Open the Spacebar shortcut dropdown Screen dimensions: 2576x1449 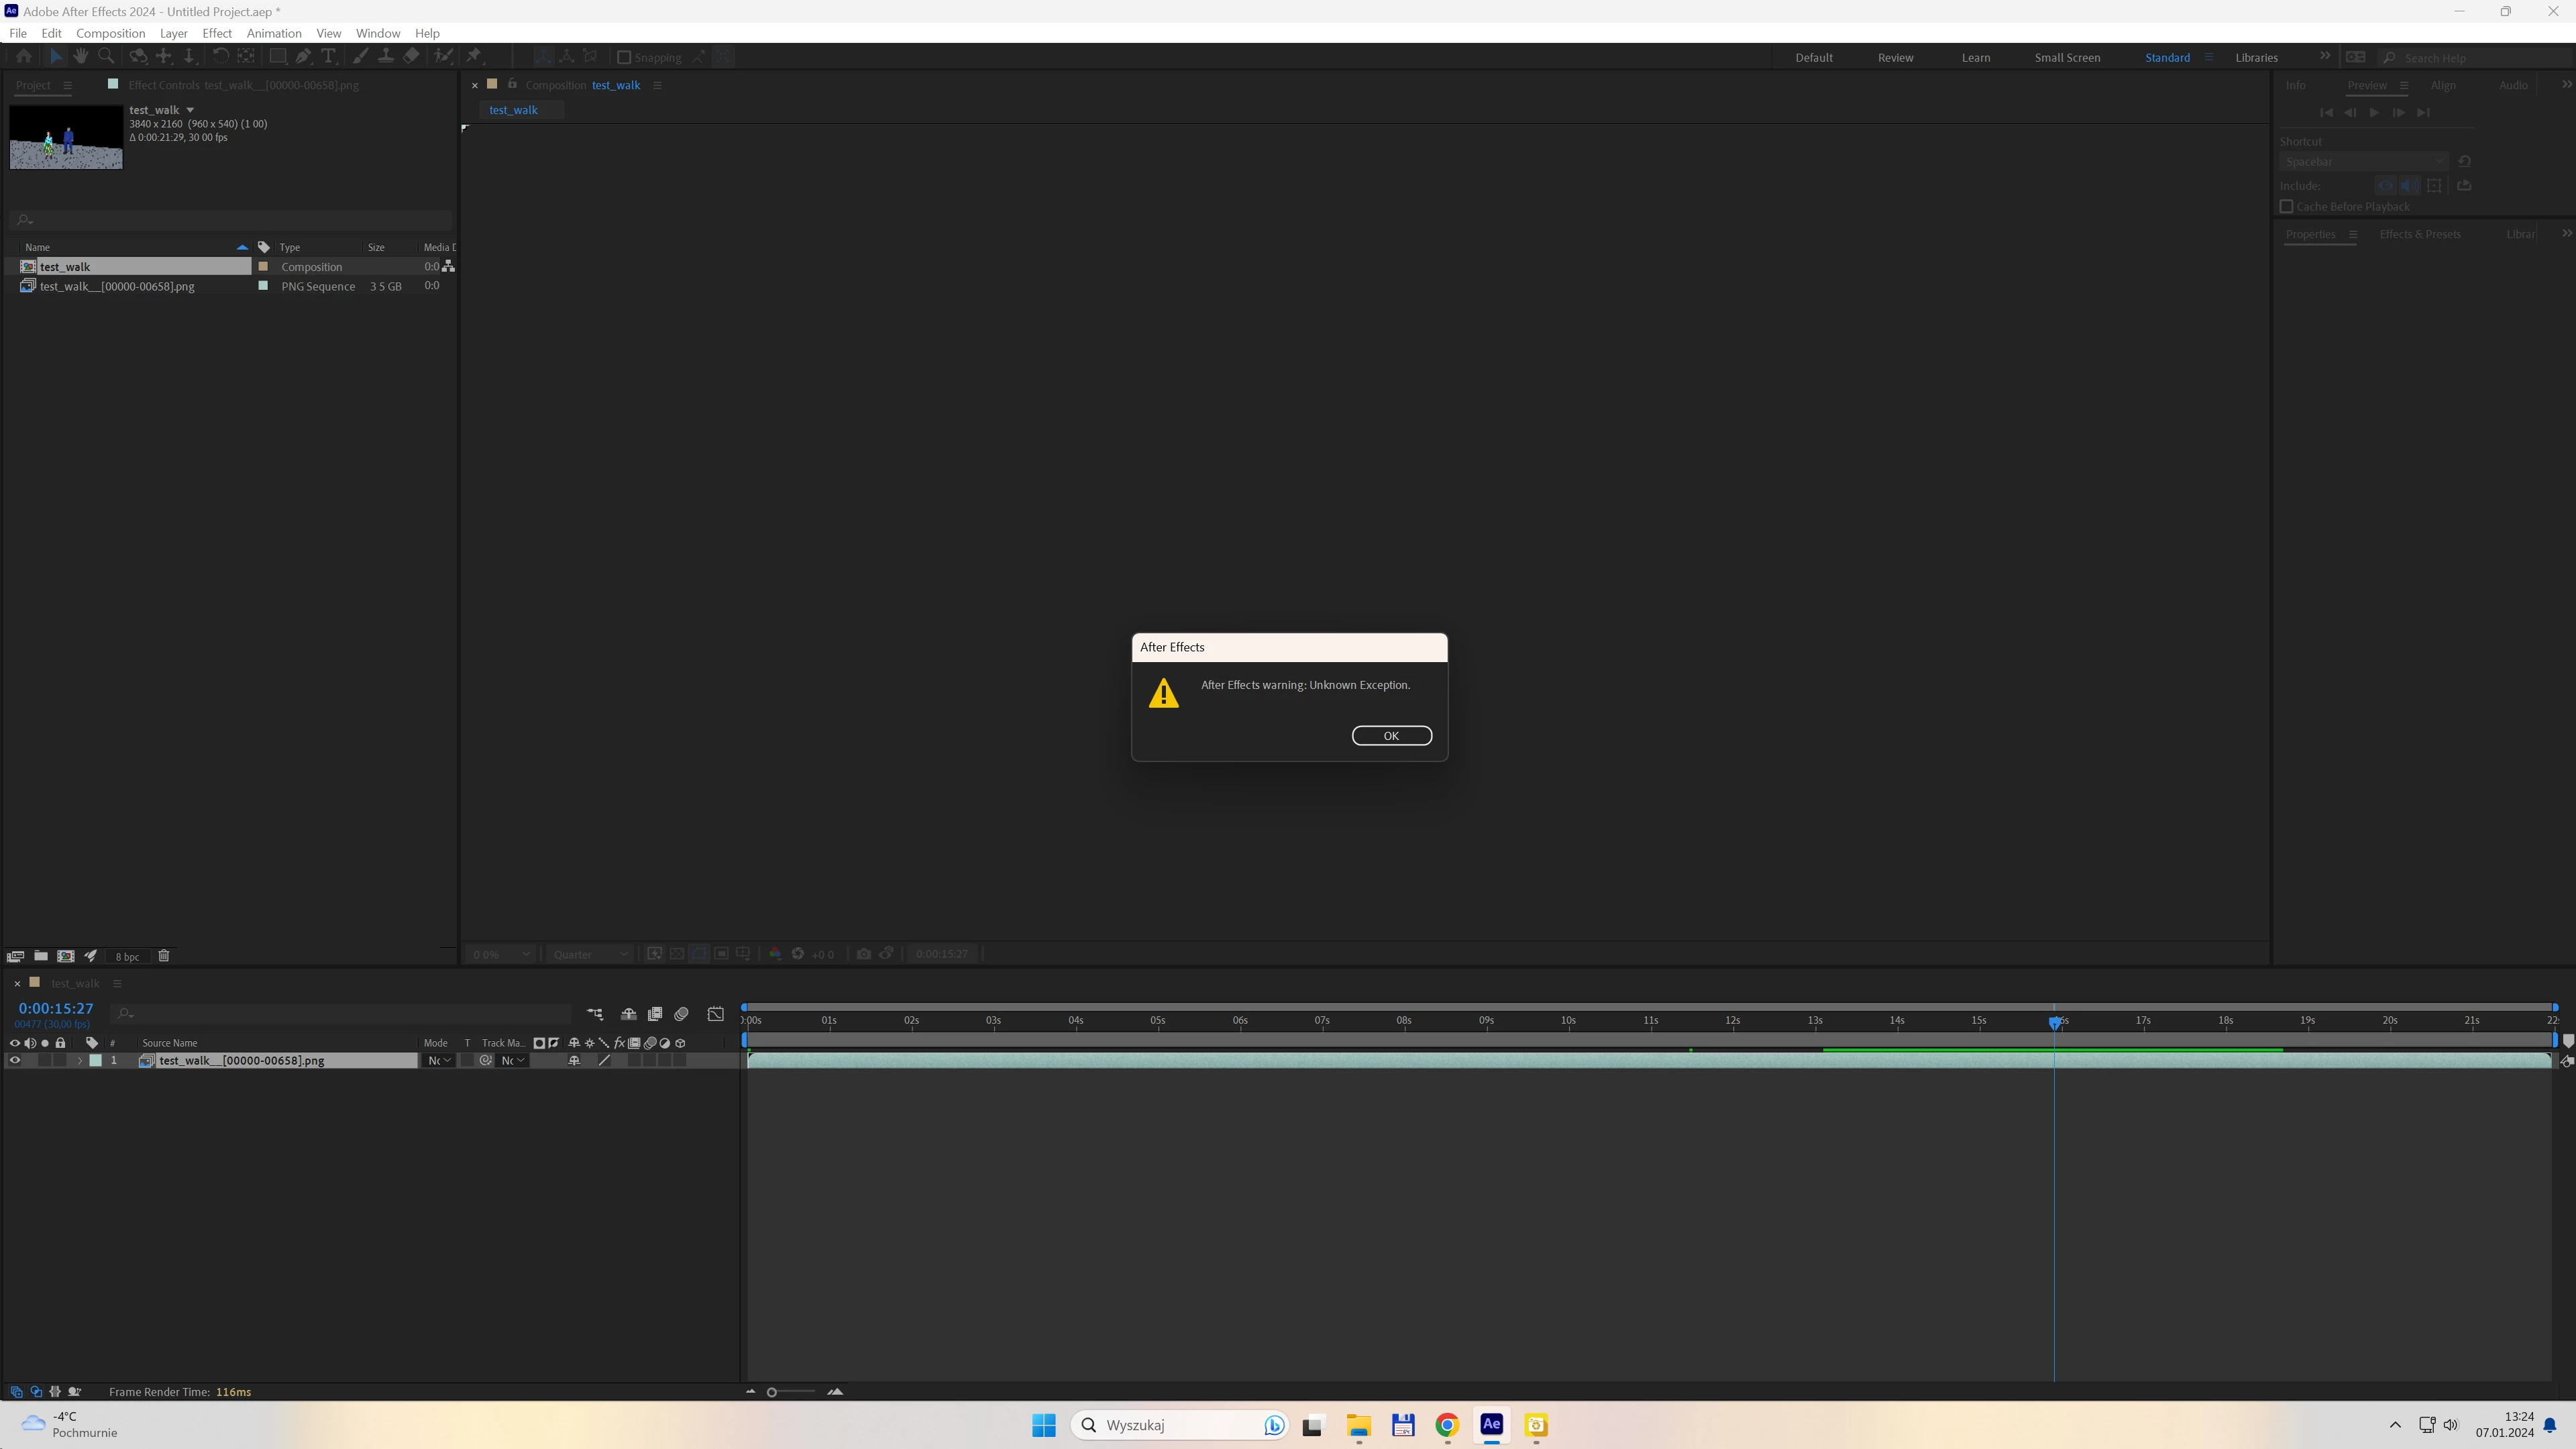pos(2364,162)
